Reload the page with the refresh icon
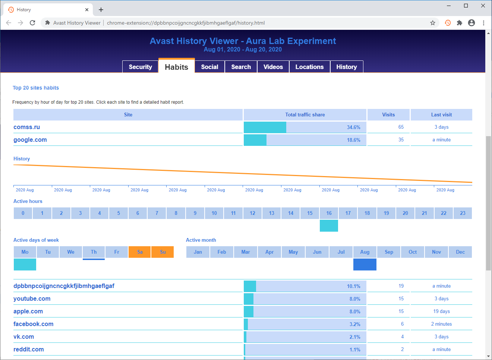This screenshot has height=360, width=492. (32, 23)
